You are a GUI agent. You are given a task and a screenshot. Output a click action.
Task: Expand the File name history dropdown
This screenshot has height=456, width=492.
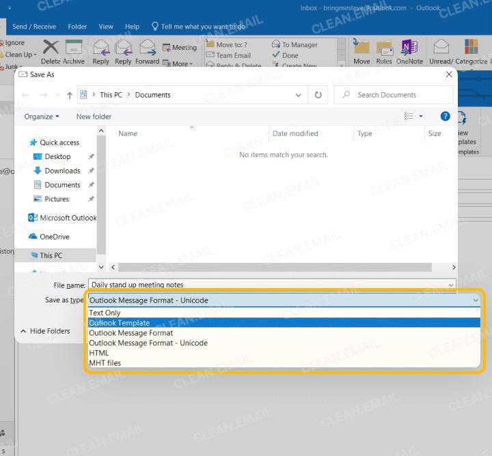[451, 285]
